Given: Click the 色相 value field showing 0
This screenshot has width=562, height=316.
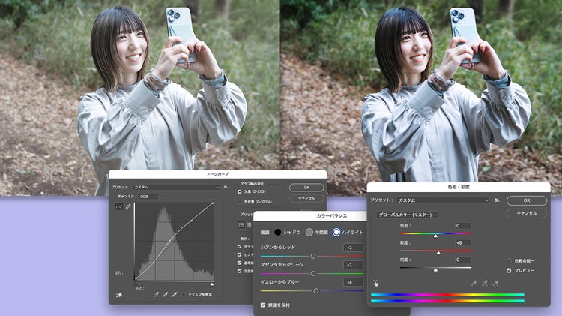Looking at the screenshot, I should [x=463, y=225].
